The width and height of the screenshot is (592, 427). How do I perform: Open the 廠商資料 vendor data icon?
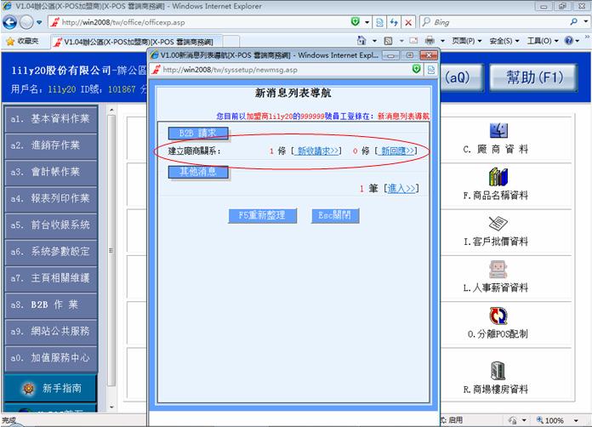498,130
